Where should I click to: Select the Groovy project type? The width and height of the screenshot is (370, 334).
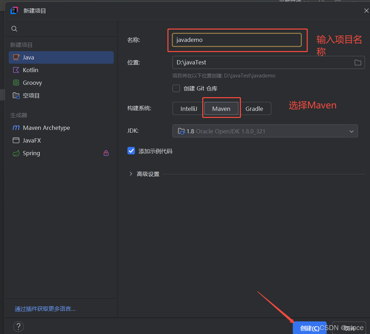(x=61, y=83)
